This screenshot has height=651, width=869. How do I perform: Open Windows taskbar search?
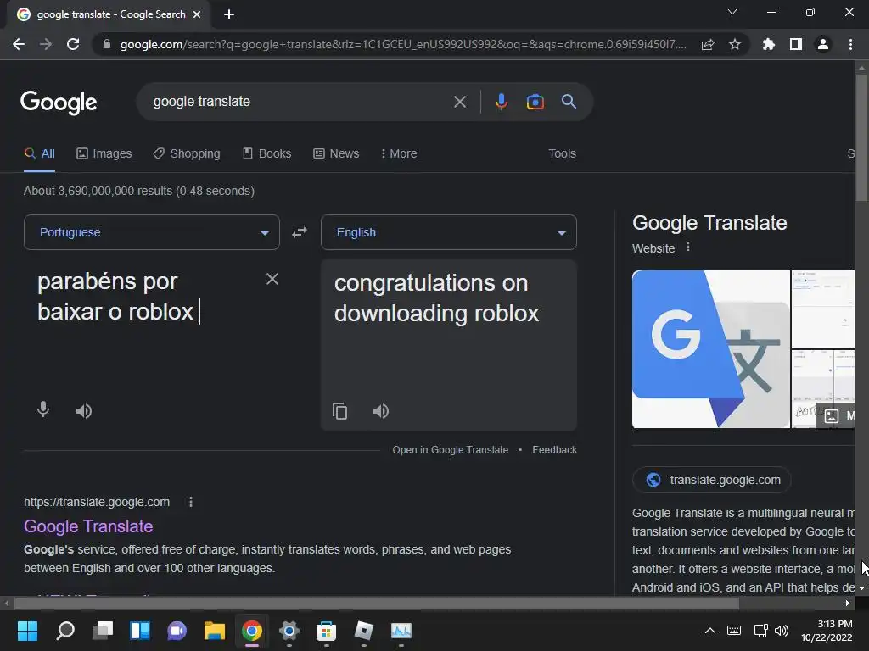64,631
